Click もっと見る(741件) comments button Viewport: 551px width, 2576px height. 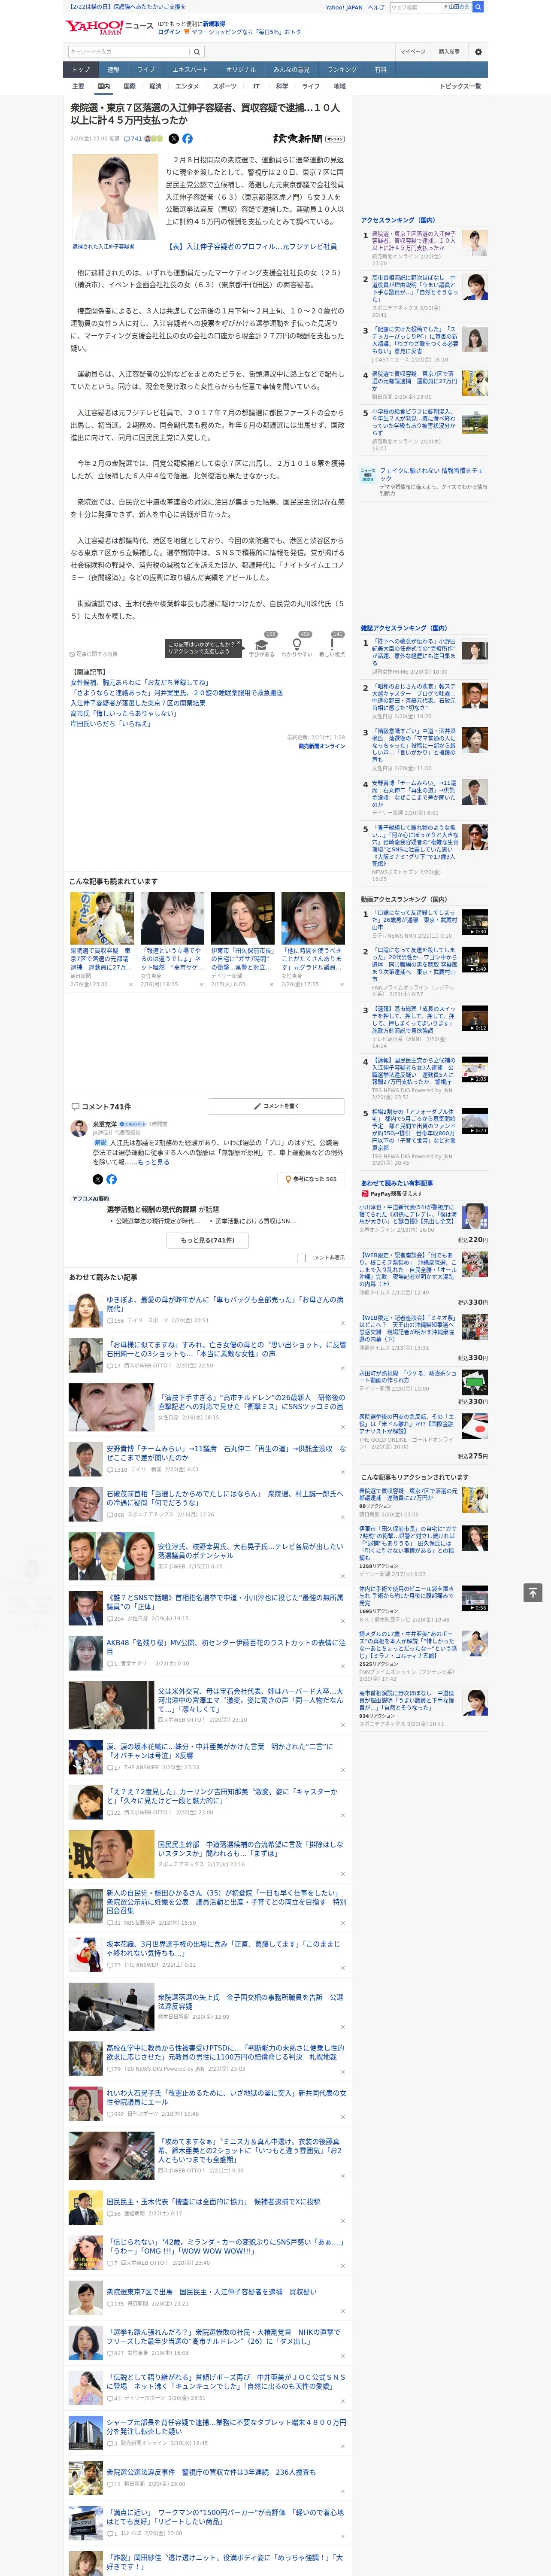coord(208,1240)
